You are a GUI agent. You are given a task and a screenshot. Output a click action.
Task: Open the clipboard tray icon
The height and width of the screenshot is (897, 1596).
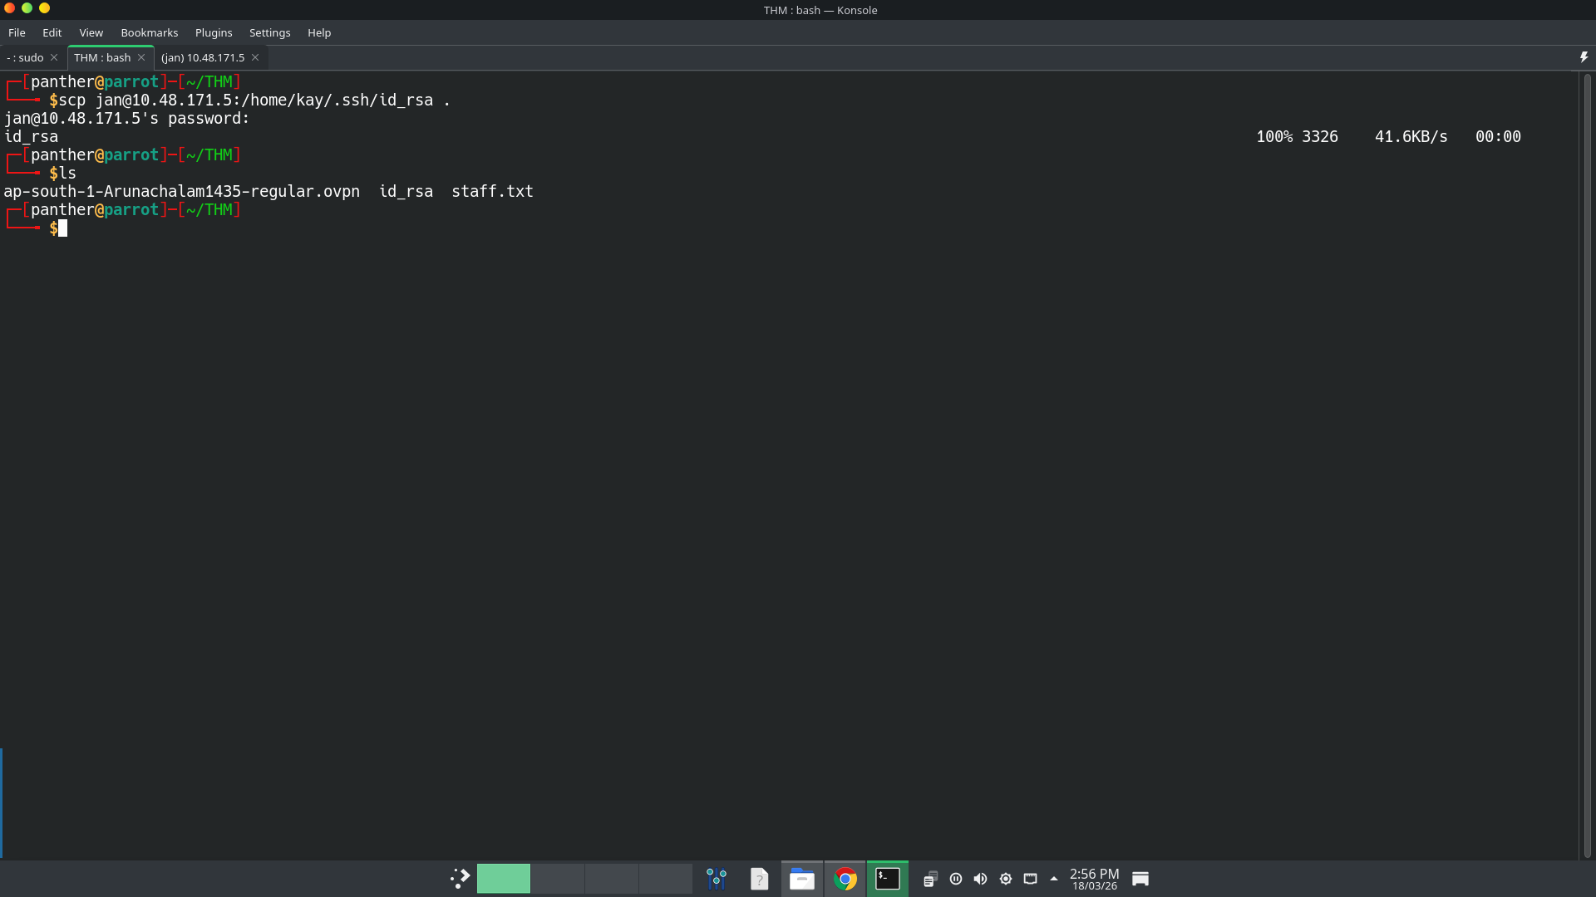point(930,879)
